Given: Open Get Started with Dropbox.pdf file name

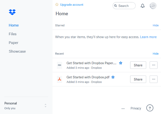Looking at the screenshot, I should point(88,77).
